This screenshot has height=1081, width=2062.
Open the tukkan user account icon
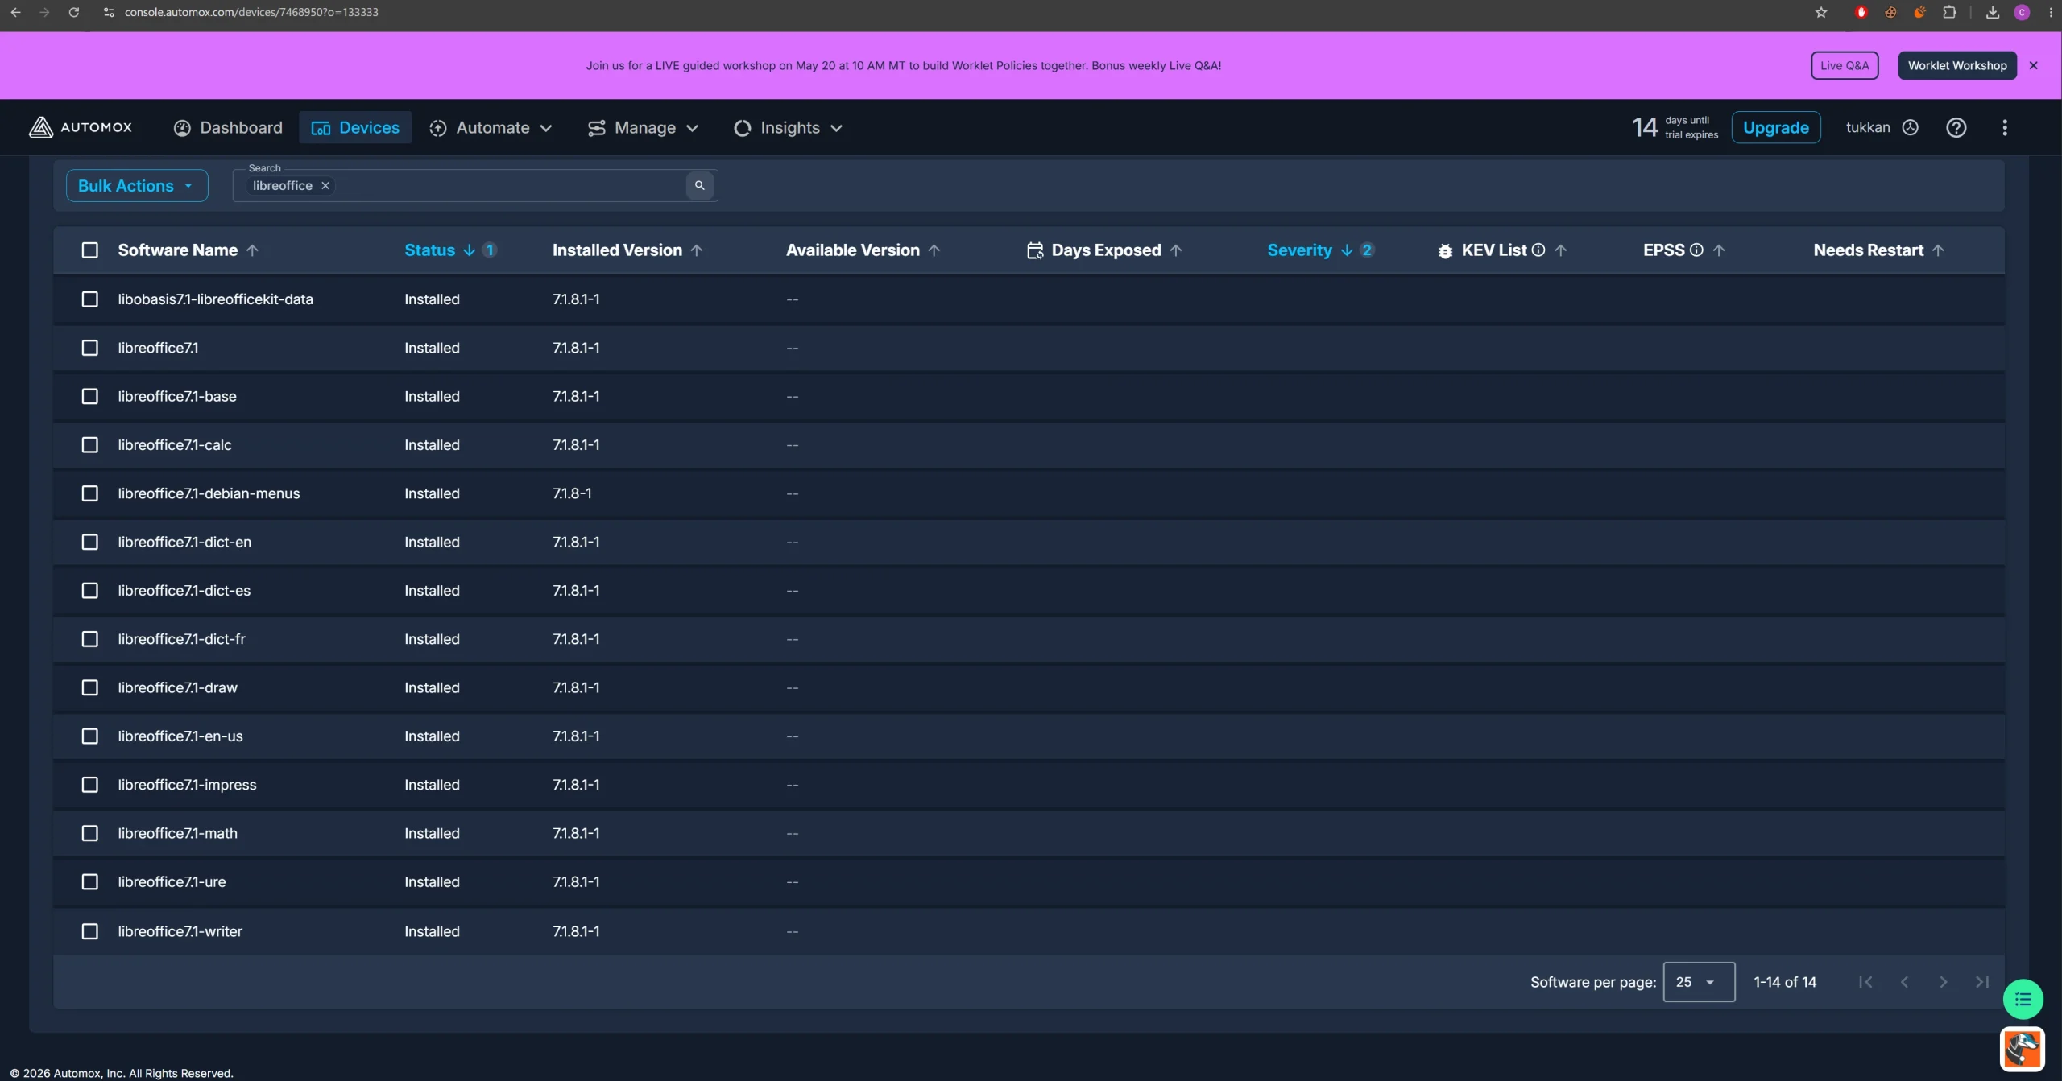(x=1911, y=127)
